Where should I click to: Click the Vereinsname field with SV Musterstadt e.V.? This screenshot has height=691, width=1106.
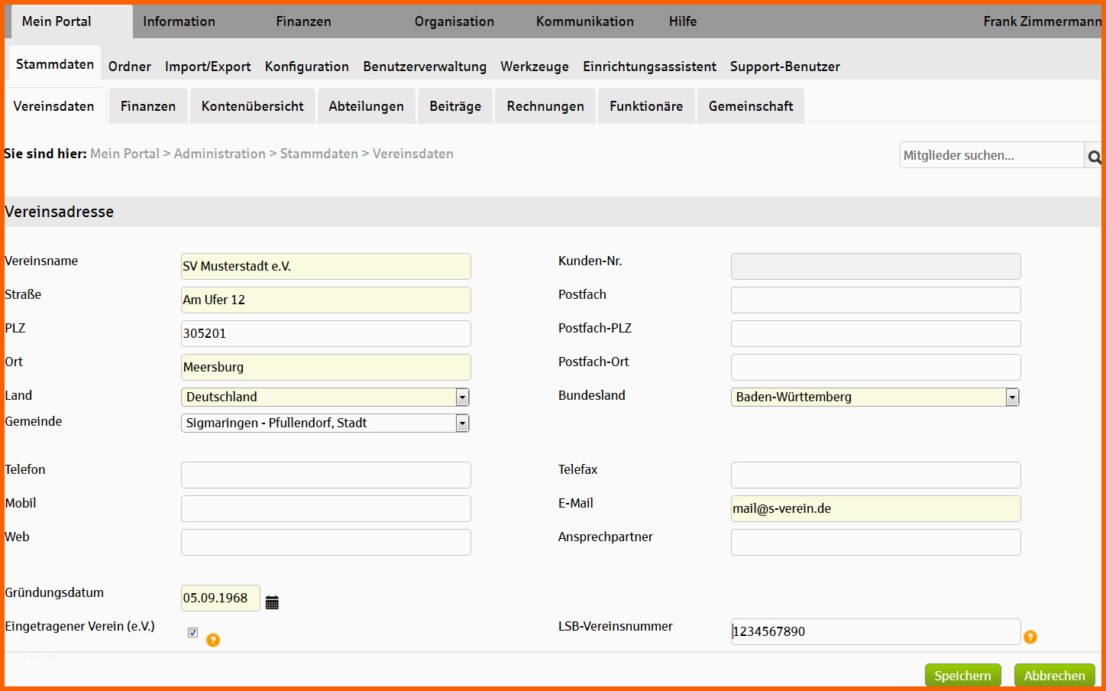point(326,266)
